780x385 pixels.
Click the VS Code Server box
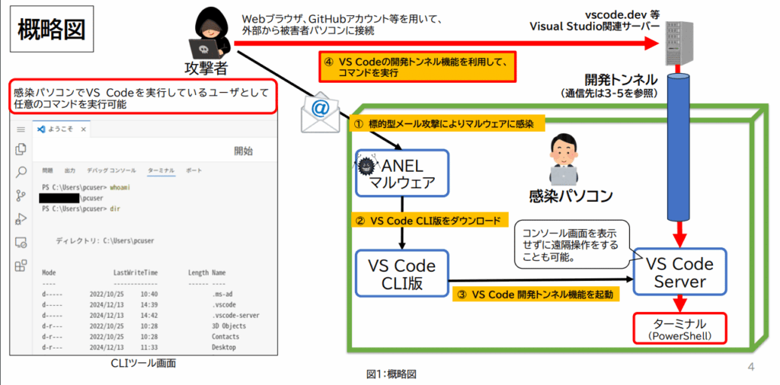679,272
